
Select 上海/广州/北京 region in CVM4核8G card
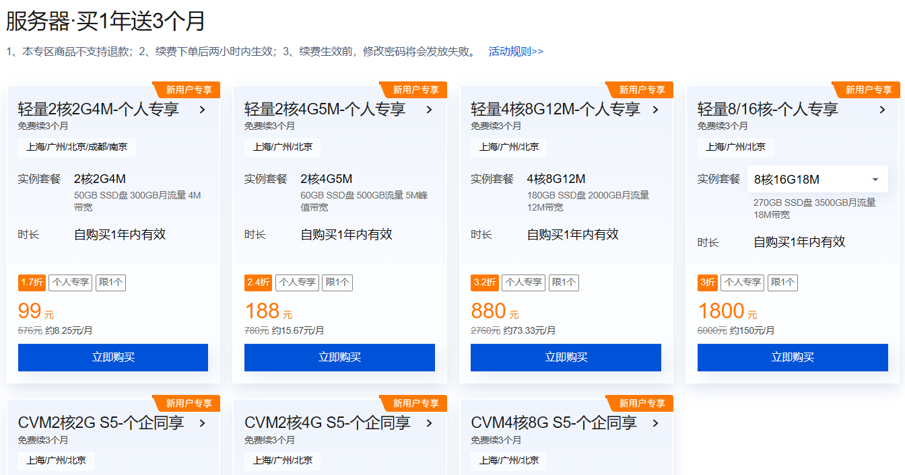[x=509, y=461]
